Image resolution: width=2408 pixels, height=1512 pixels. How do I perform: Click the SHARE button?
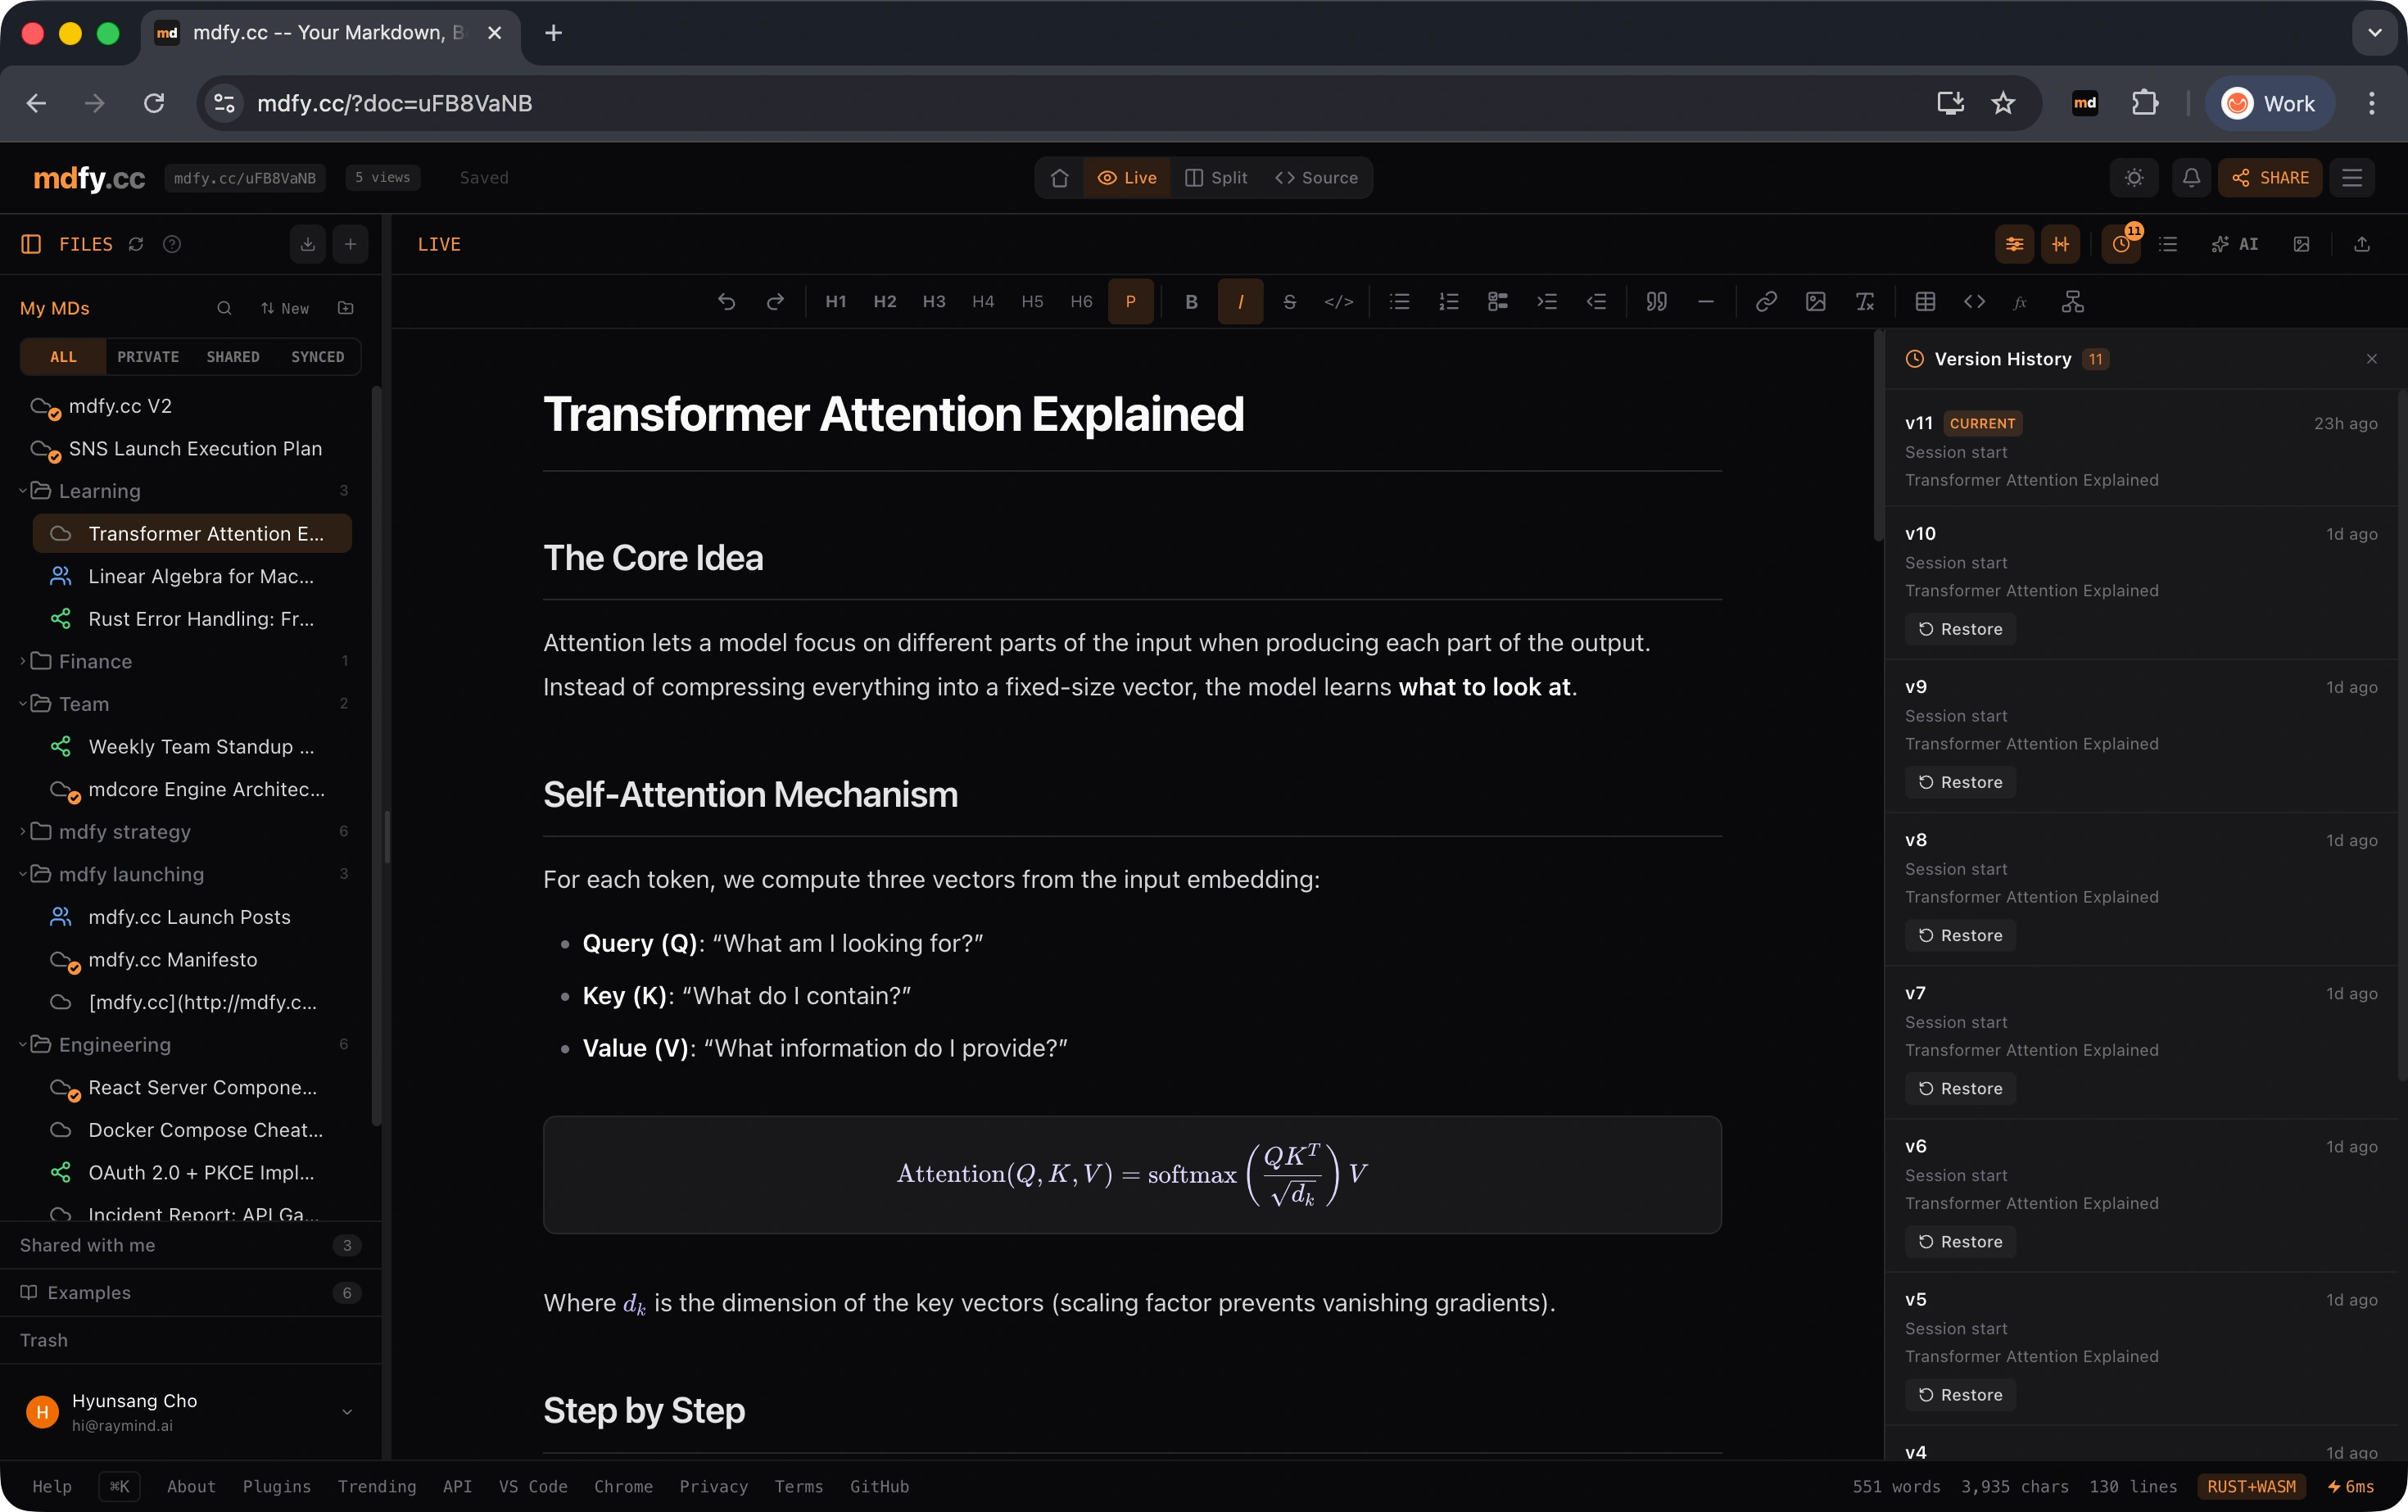[x=2270, y=178]
